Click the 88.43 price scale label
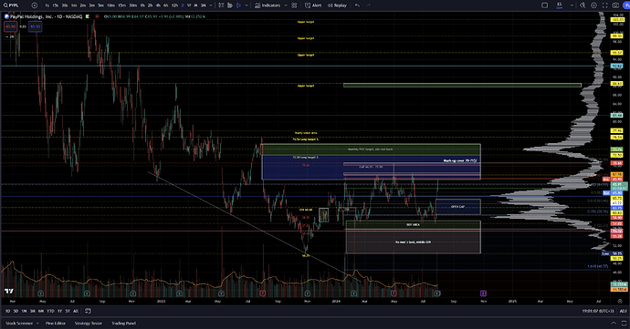630x329 pixels. pos(616,84)
